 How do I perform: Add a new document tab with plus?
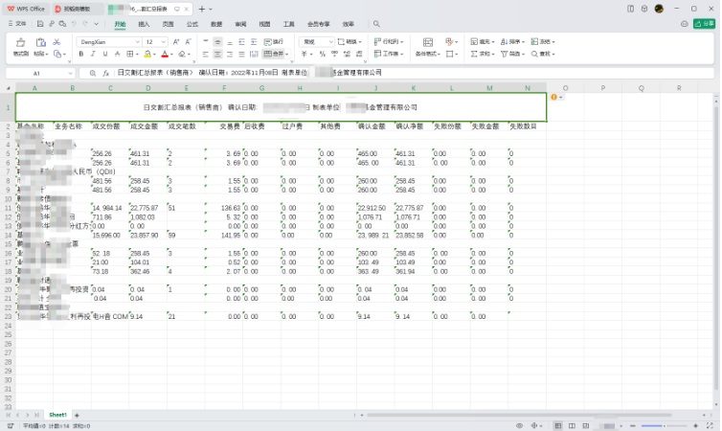pyautogui.click(x=202, y=9)
